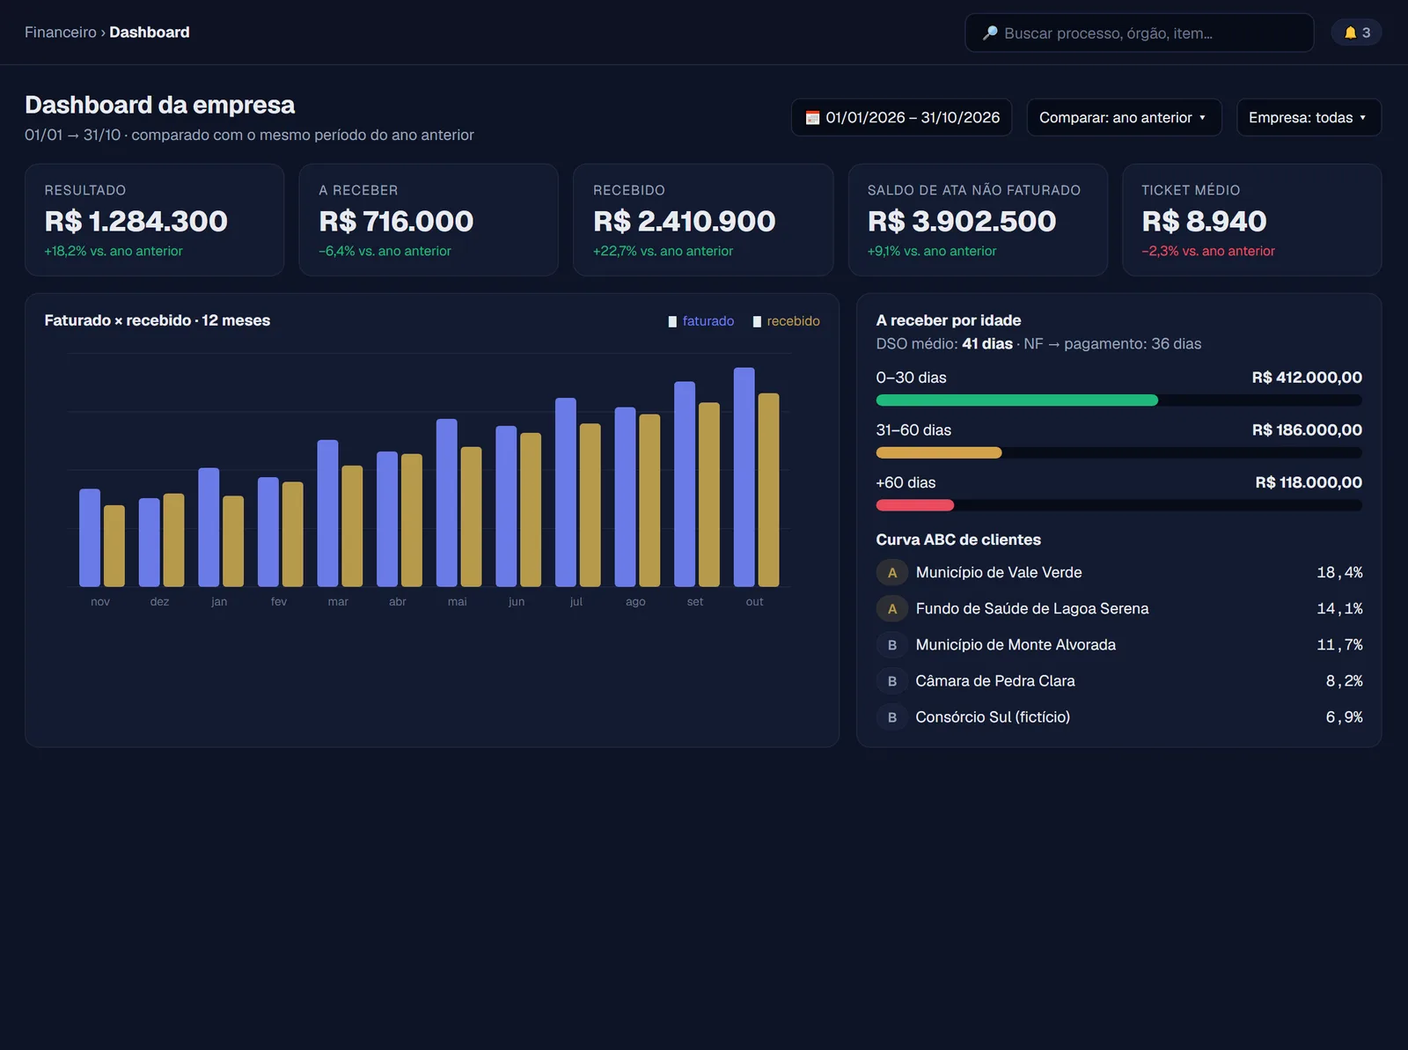The image size is (1408, 1050).
Task: Click the 31–60 dias amber progress bar
Action: [939, 452]
